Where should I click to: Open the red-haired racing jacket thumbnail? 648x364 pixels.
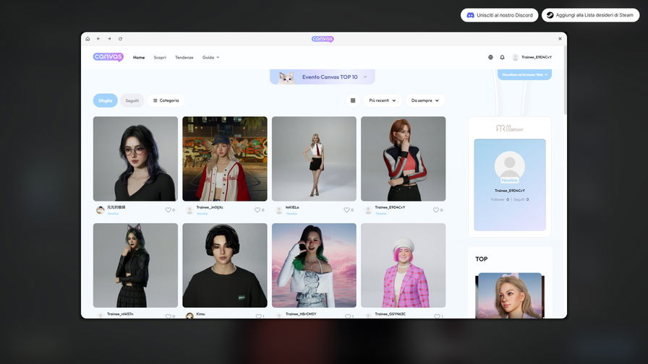404,158
